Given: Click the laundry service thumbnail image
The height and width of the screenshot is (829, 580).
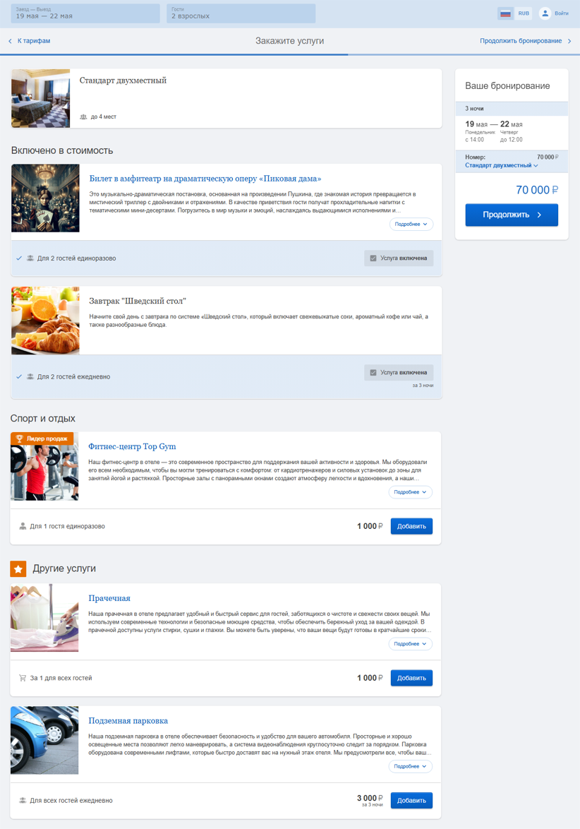Looking at the screenshot, I should (x=44, y=618).
